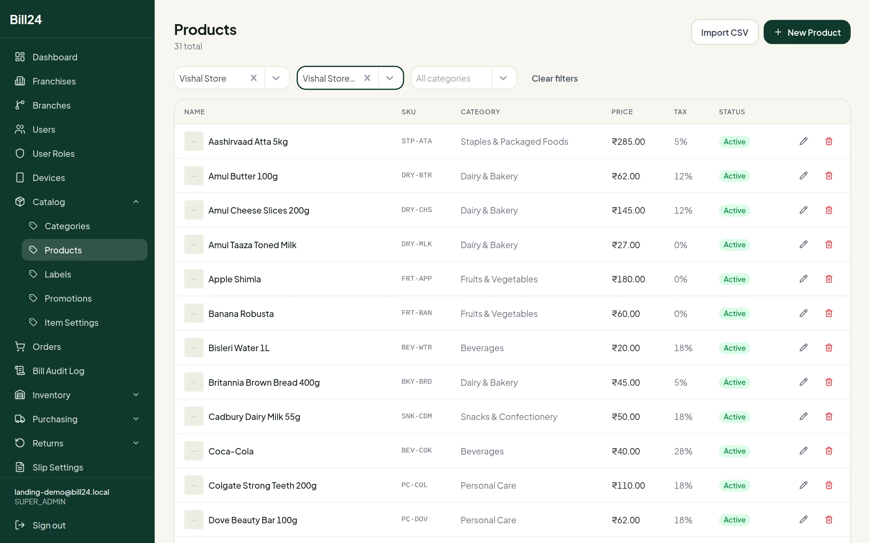
Task: Open the Dashboard page
Action: point(77,57)
